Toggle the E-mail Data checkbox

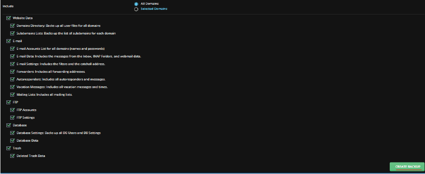coord(12,57)
